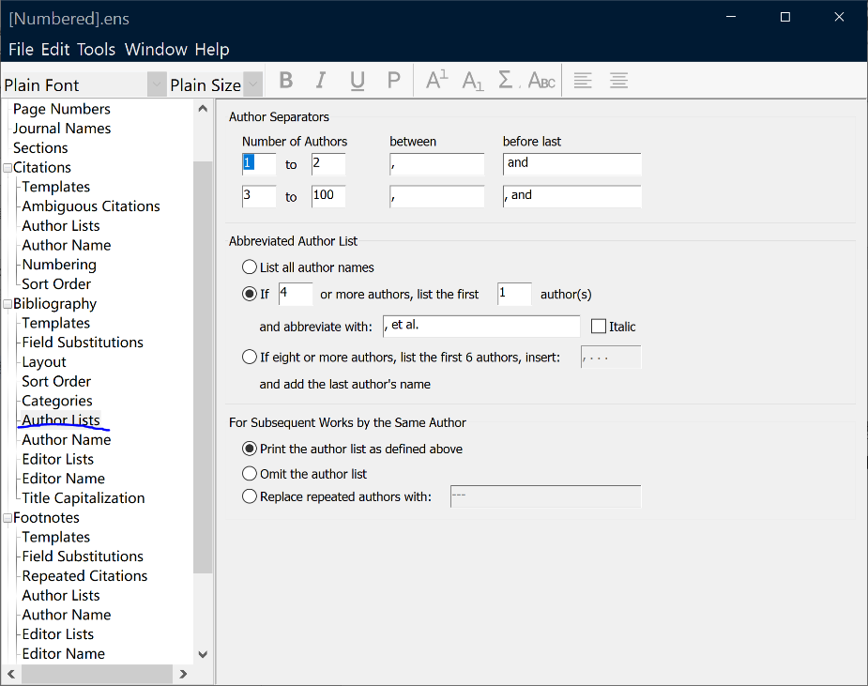
Task: Open the Plain Size dropdown
Action: click(x=251, y=84)
